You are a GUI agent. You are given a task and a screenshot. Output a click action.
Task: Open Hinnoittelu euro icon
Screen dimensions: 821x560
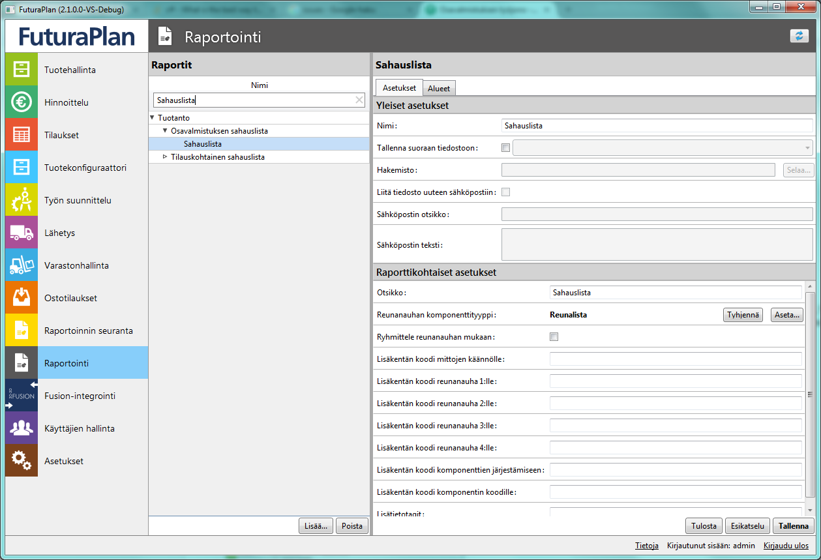pos(22,102)
